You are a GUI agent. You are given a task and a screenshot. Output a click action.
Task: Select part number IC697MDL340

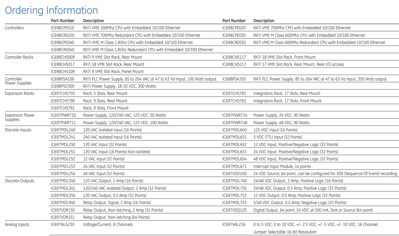click(x=63, y=181)
